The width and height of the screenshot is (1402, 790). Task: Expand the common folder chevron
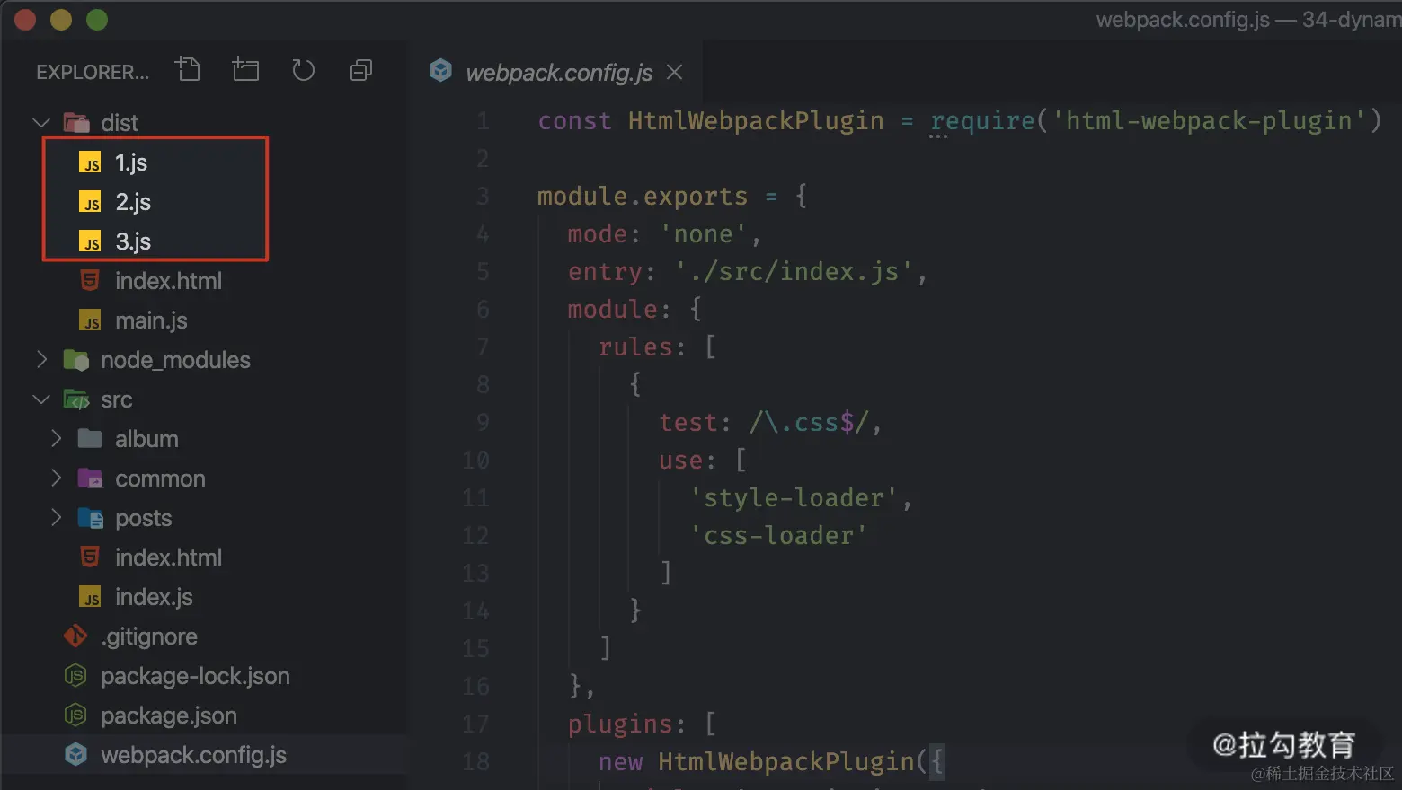[56, 478]
